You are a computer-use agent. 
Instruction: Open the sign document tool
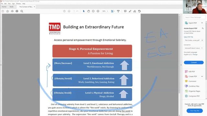[x=135, y=11]
